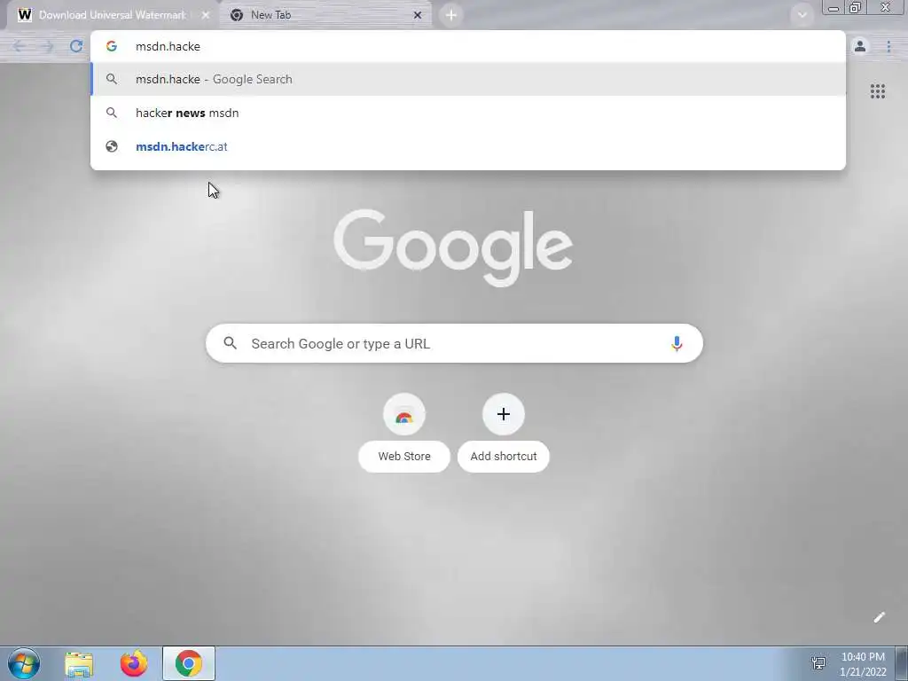Click the Web Store label

[x=404, y=457]
